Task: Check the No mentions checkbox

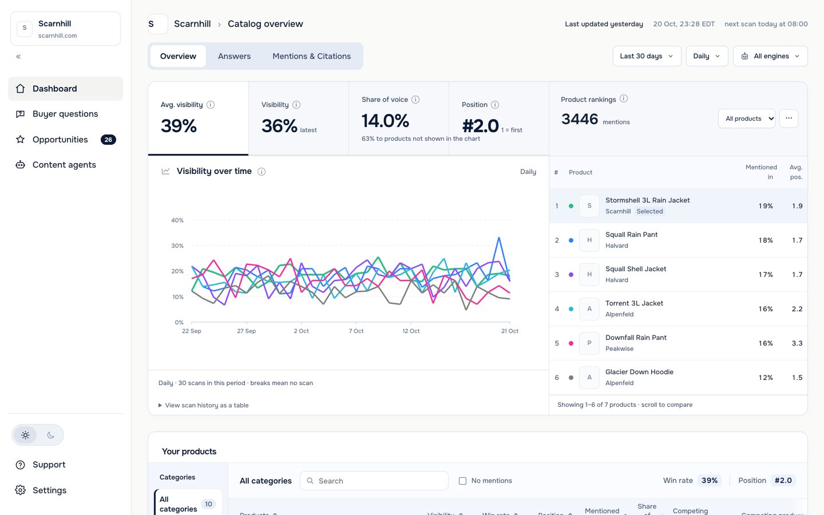Action: click(x=462, y=481)
